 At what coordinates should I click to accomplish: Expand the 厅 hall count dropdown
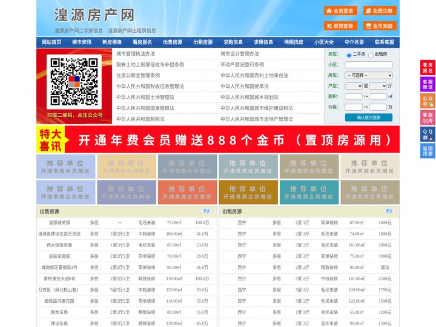(x=378, y=86)
